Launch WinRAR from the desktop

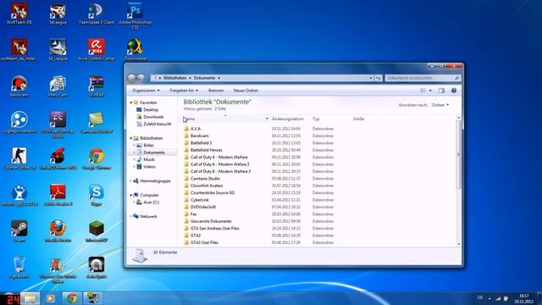click(x=97, y=86)
